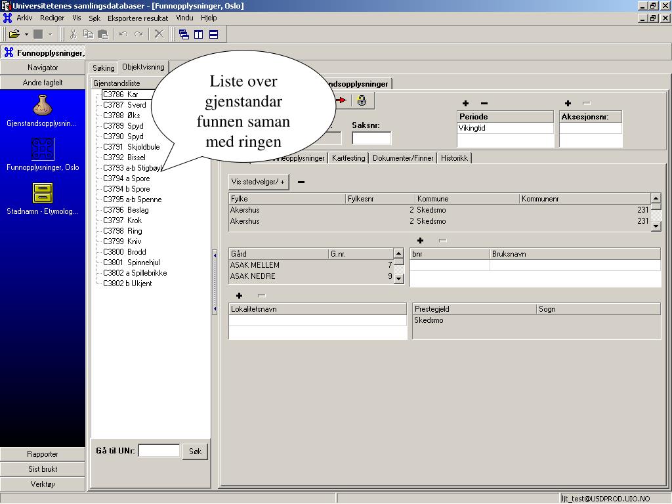Click the Cascade windows toolbar icon
The height and width of the screenshot is (504, 672).
point(184,34)
